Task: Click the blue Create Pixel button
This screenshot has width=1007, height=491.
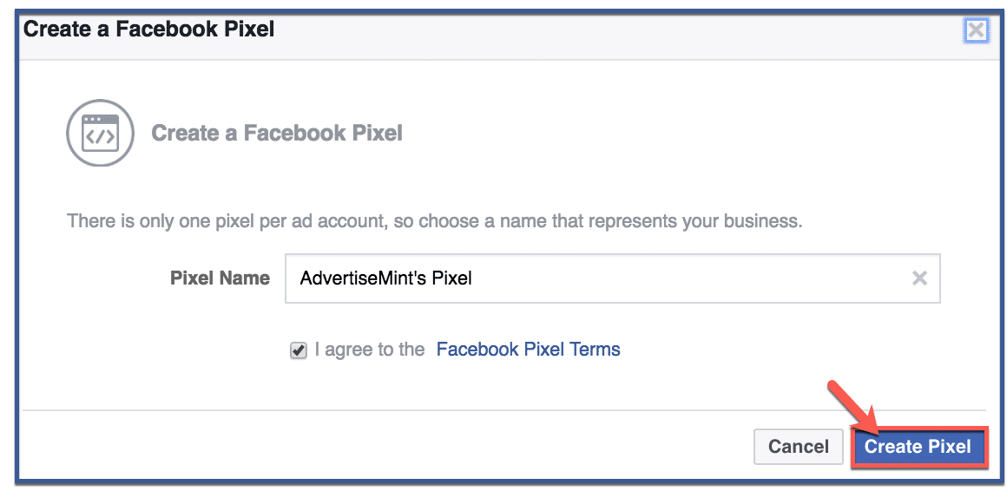Action: click(x=918, y=448)
